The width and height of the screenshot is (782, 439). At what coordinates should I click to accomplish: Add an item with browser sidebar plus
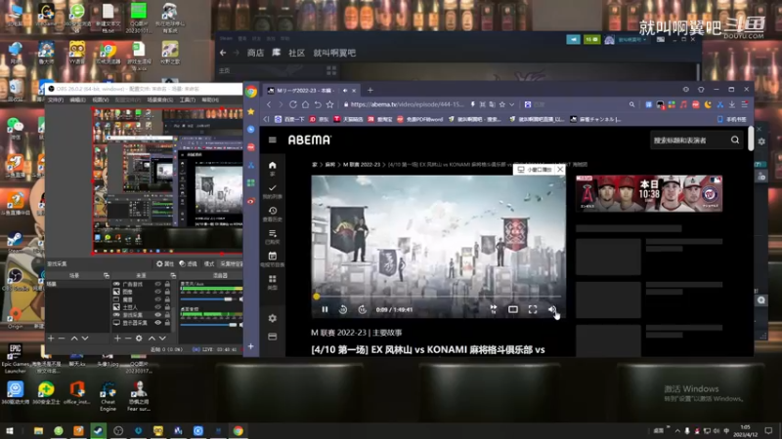(x=251, y=346)
